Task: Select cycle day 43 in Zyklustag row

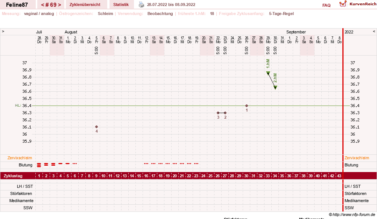Action: (x=339, y=176)
